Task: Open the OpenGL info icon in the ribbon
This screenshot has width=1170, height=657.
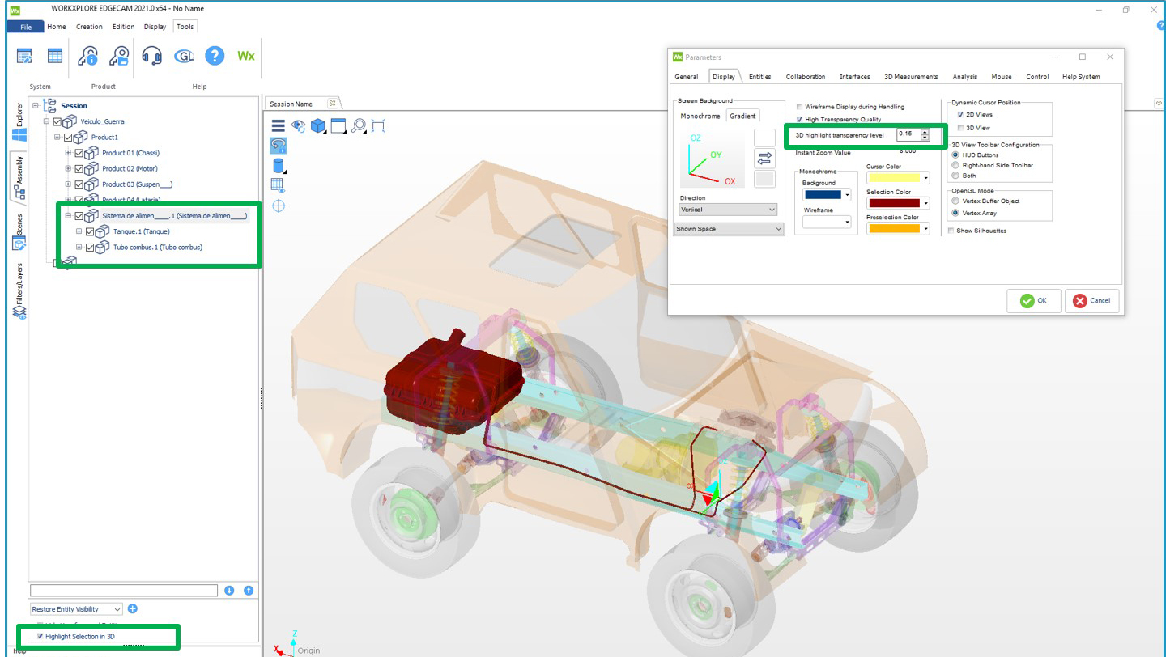Action: tap(184, 55)
